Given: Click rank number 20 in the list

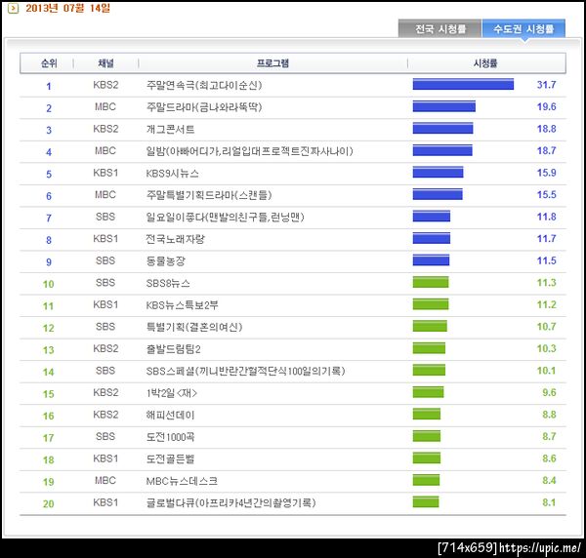Looking at the screenshot, I should [49, 504].
